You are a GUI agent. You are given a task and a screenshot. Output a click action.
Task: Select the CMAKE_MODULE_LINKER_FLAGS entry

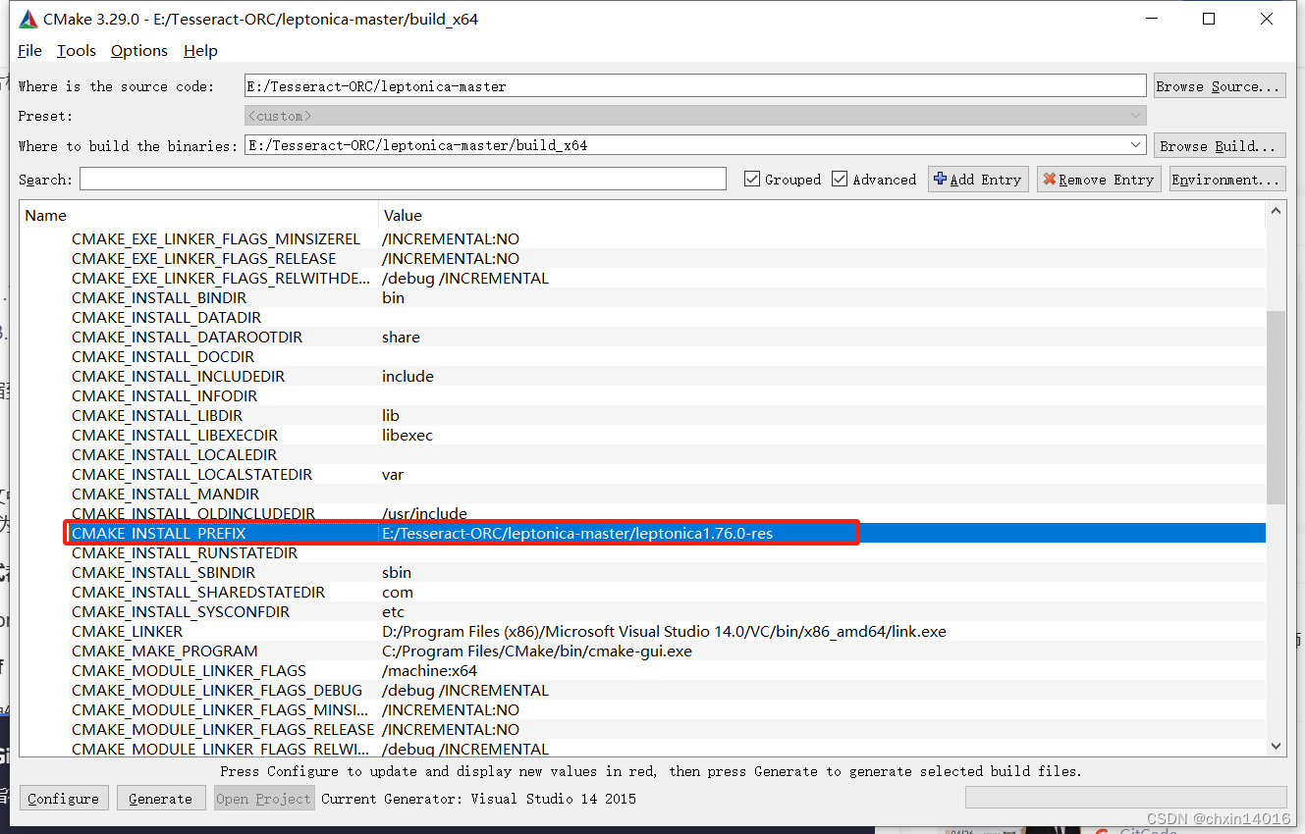(189, 670)
